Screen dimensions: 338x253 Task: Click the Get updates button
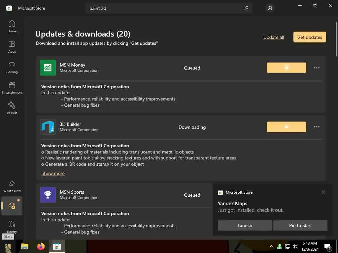(310, 37)
